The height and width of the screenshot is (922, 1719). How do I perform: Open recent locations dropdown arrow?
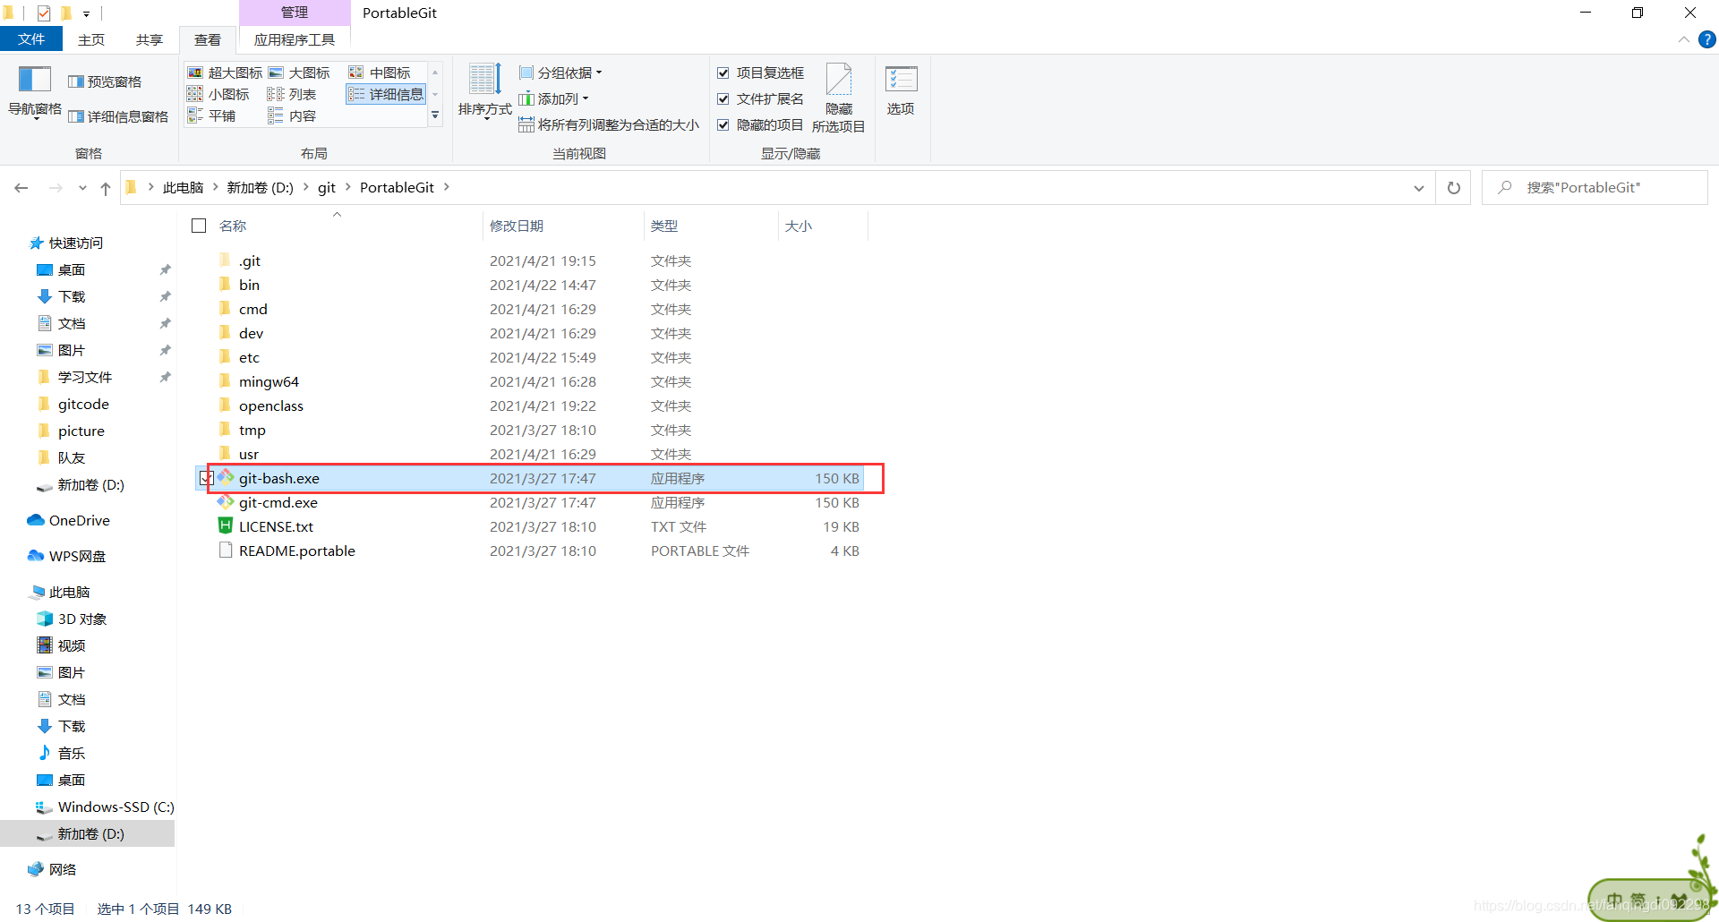coord(82,188)
